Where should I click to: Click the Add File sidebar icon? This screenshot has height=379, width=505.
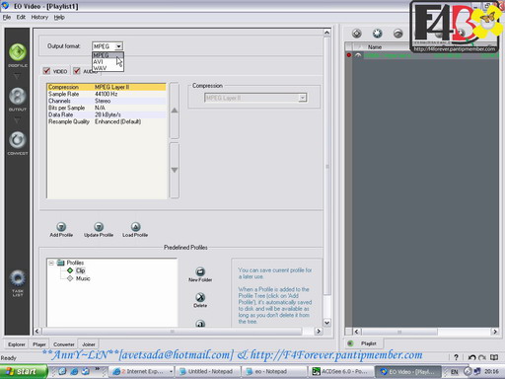coord(18,52)
